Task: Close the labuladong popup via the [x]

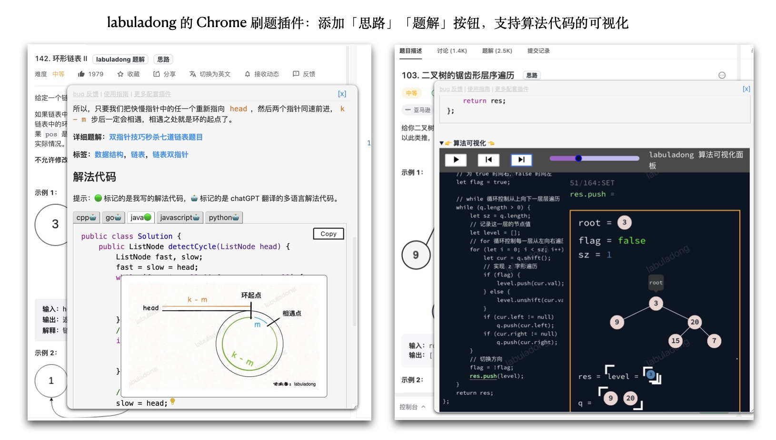Action: click(342, 94)
